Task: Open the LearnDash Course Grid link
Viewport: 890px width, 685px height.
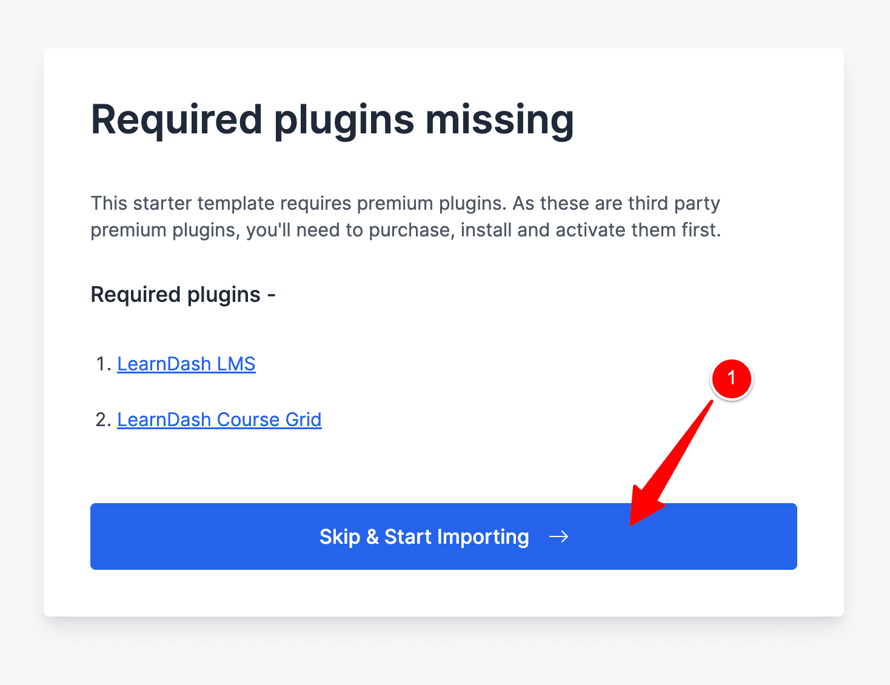Action: pos(219,419)
